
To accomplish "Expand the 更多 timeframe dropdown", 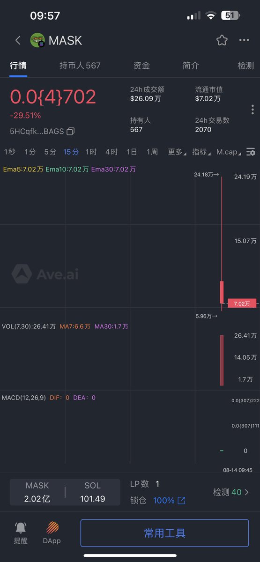I will coord(177,152).
